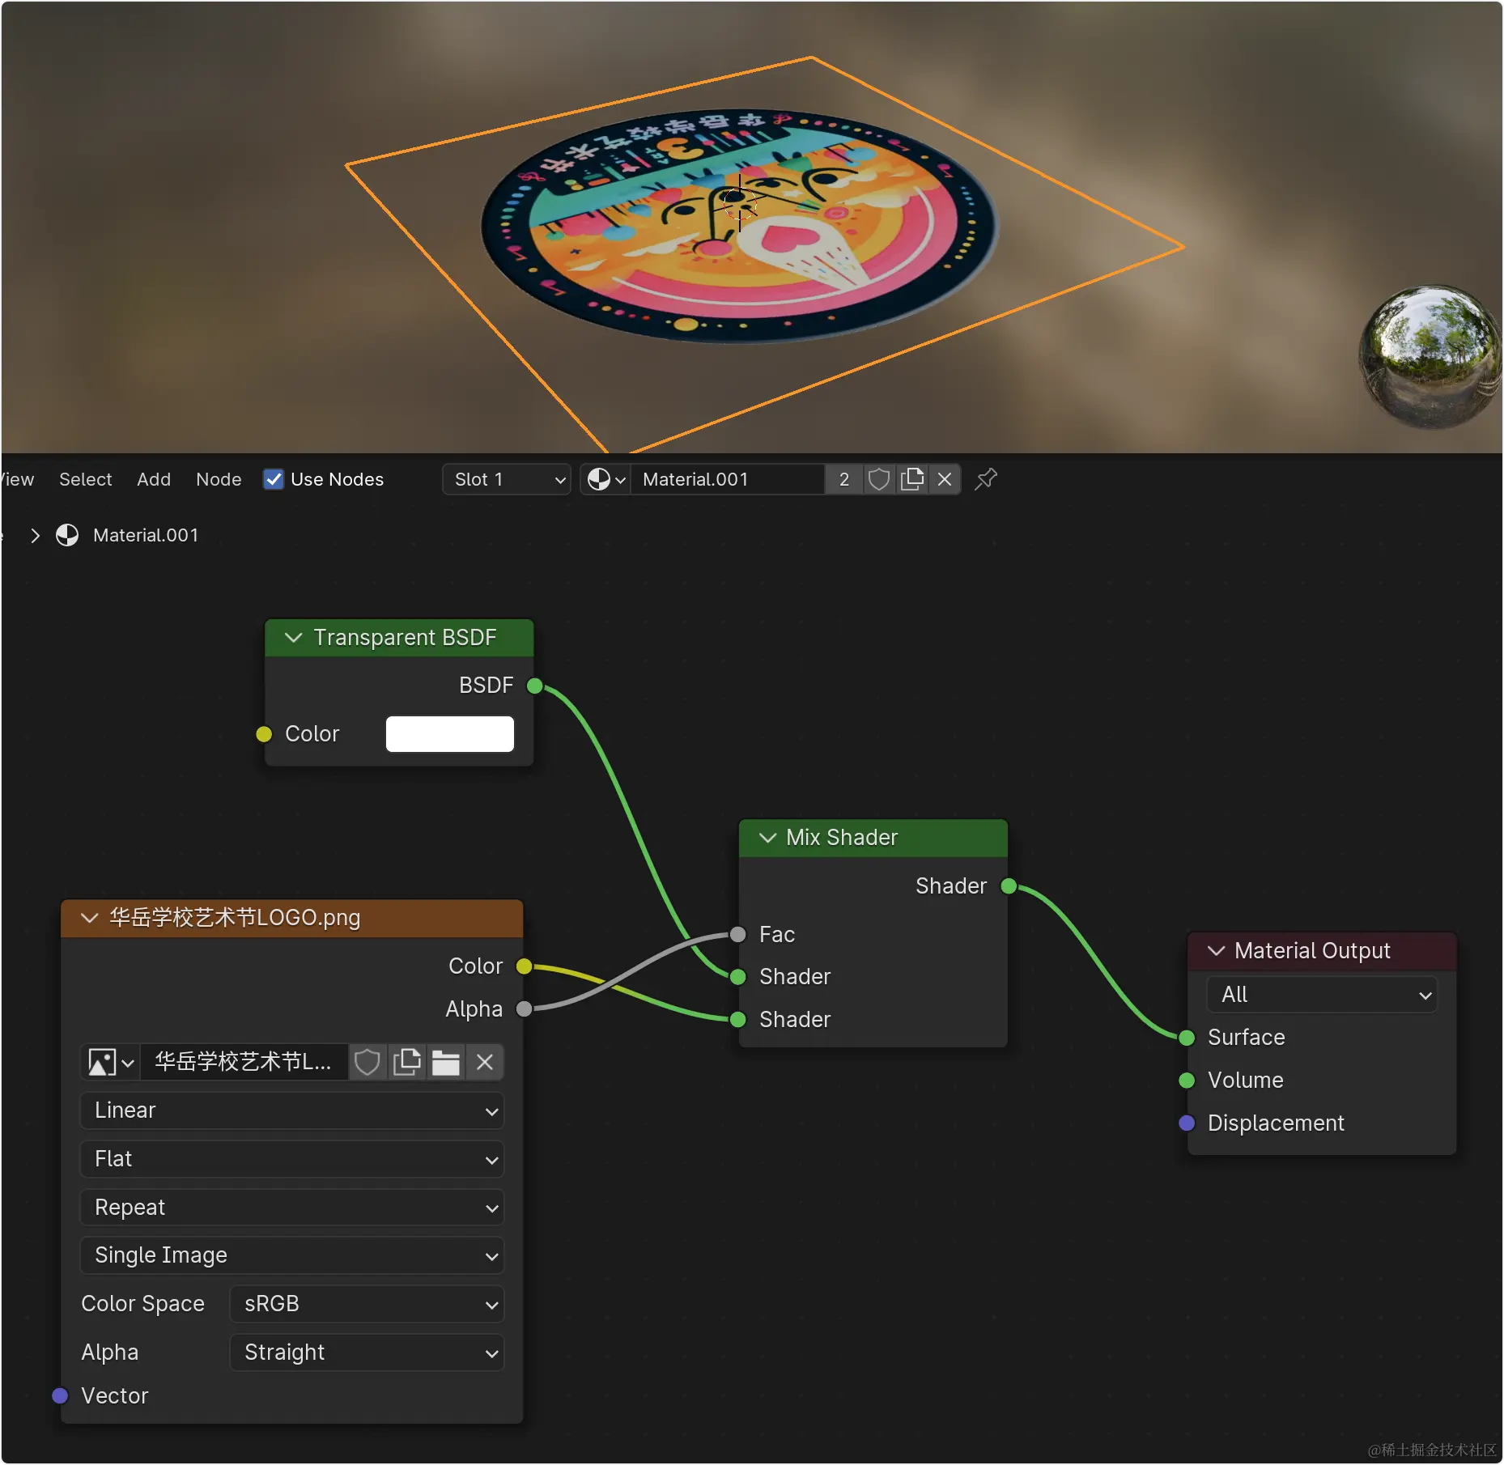Viewport: 1504px width, 1465px height.
Task: Open the Transparent BSDF color swatch
Action: [x=450, y=734]
